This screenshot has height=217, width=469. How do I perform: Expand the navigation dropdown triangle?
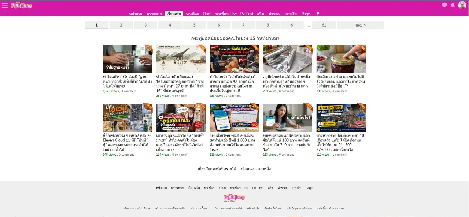(x=318, y=14)
